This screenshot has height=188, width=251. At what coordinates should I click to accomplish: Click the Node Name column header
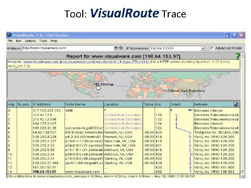tap(84, 104)
